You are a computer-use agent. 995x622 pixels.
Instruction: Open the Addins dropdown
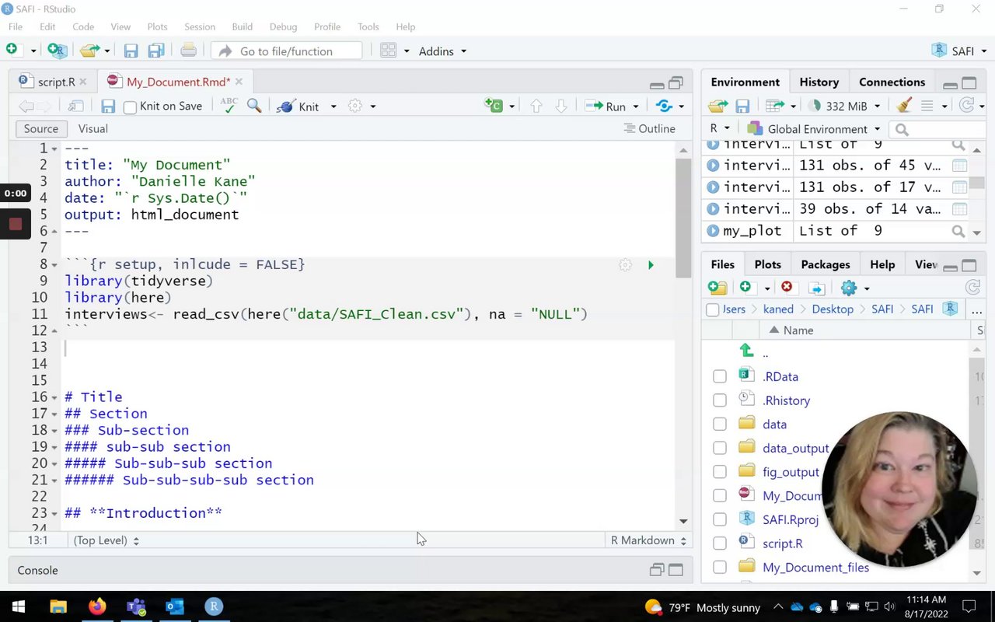coord(443,51)
